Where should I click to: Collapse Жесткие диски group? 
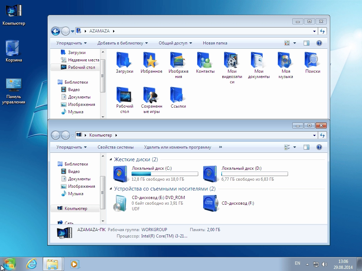tap(111, 159)
